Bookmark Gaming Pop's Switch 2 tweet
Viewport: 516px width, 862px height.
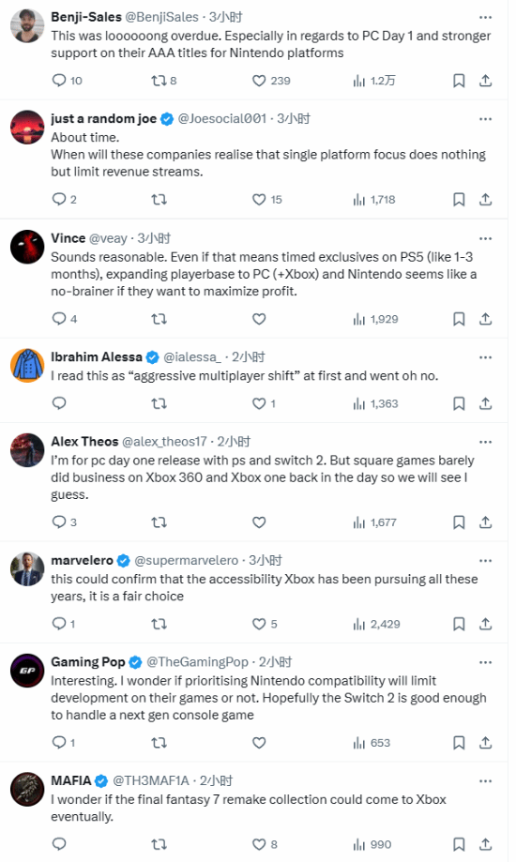pyautogui.click(x=459, y=743)
